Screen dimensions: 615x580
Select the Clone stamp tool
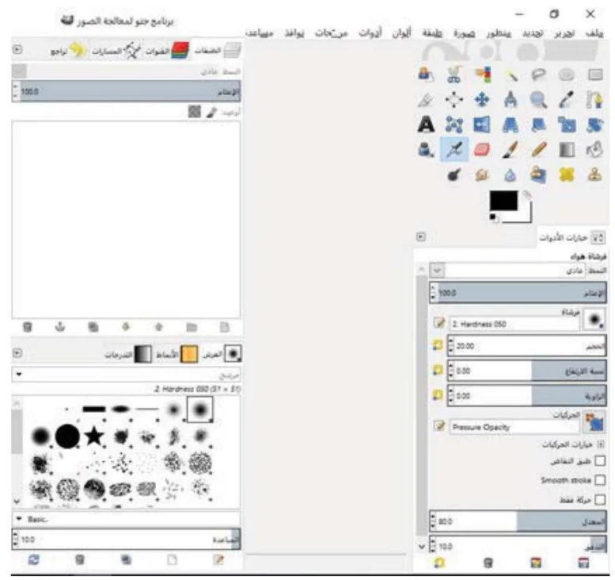pyautogui.click(x=594, y=174)
